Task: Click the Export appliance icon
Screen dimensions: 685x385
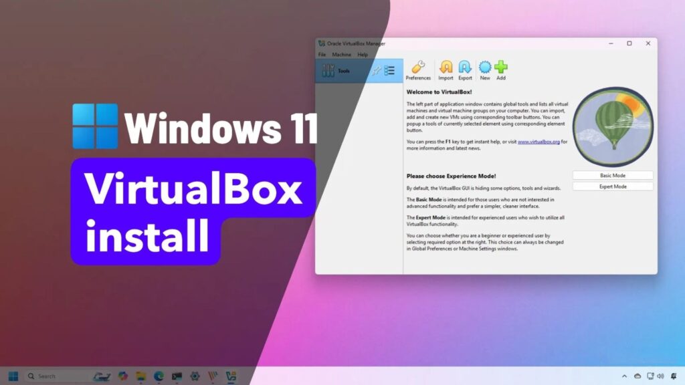Action: 465,69
